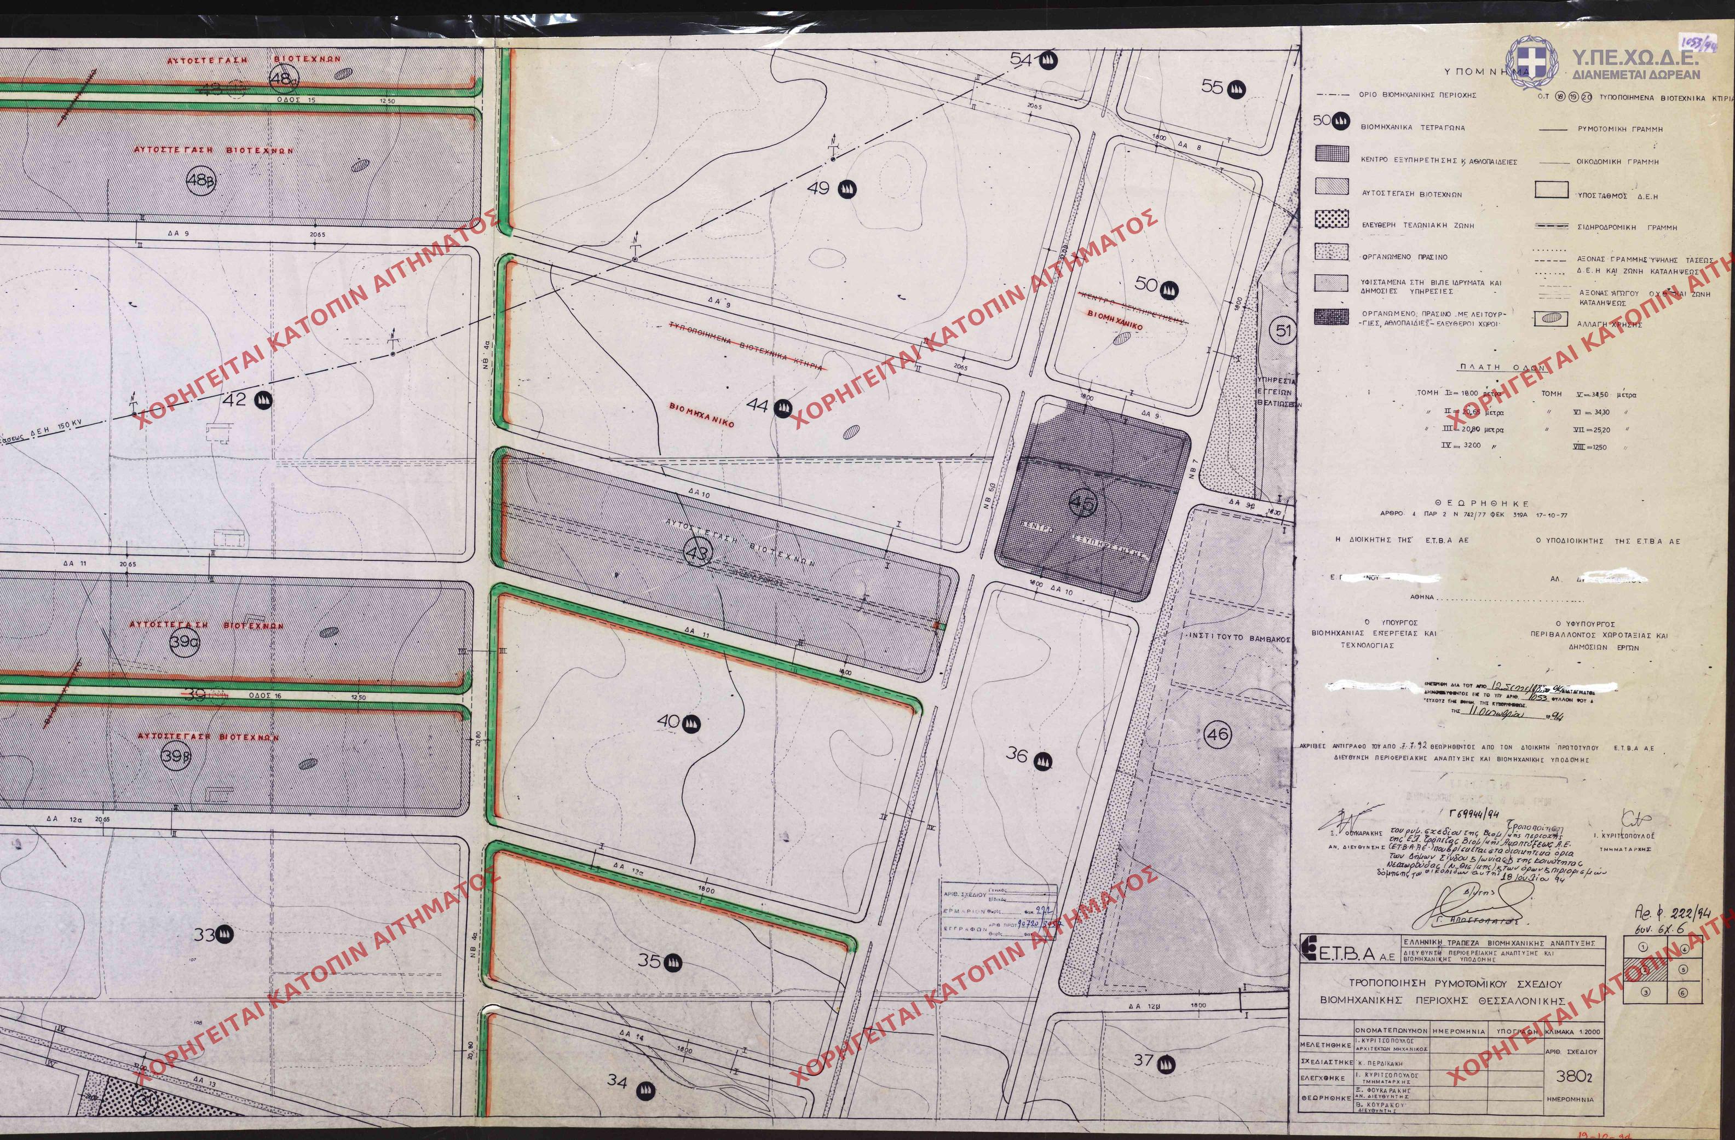Image resolution: width=1735 pixels, height=1140 pixels.
Task: Click the industrial icon next to block 36
Action: tap(1042, 762)
